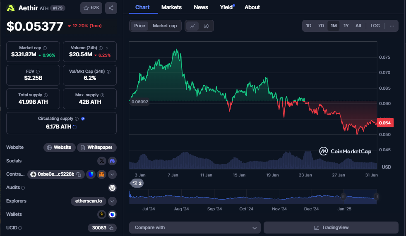Open Aethir's X (Twitter) social link
The image size is (406, 236).
click(x=102, y=161)
